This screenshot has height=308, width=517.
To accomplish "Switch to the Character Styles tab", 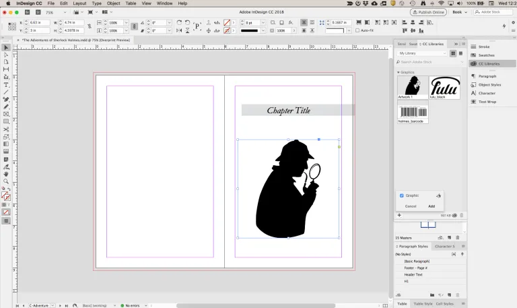I will point(444,246).
